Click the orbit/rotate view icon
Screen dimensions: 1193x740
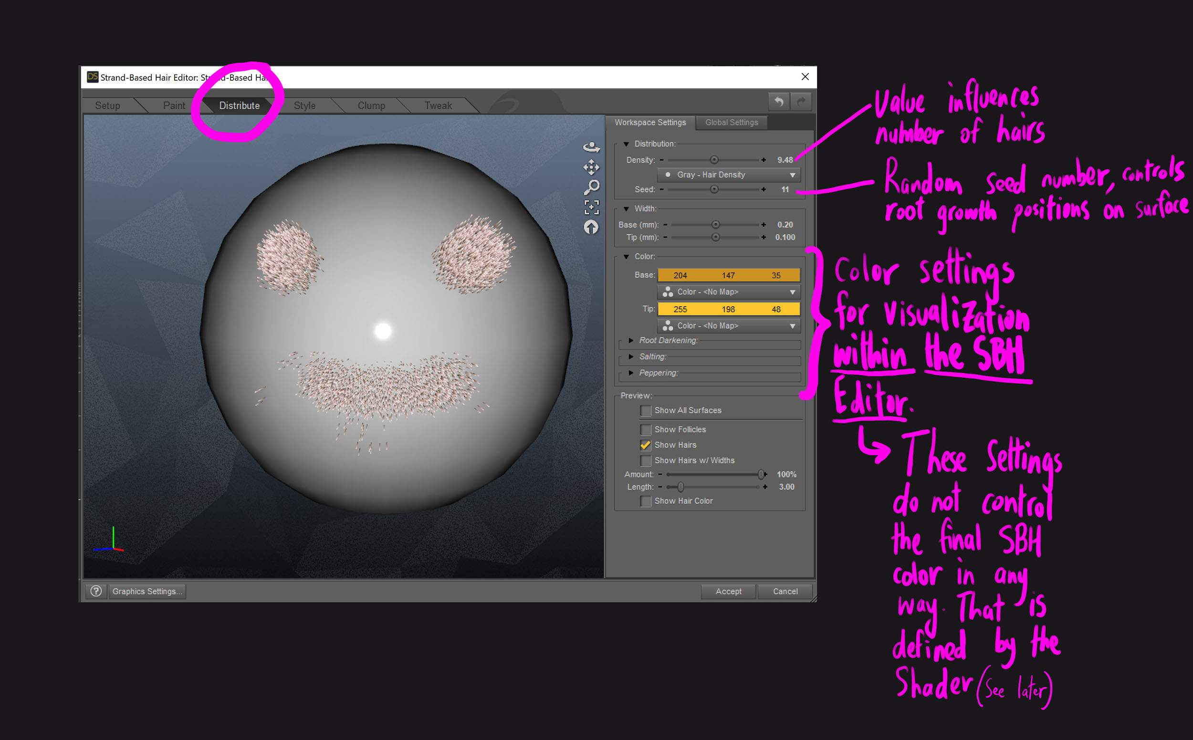pos(591,147)
